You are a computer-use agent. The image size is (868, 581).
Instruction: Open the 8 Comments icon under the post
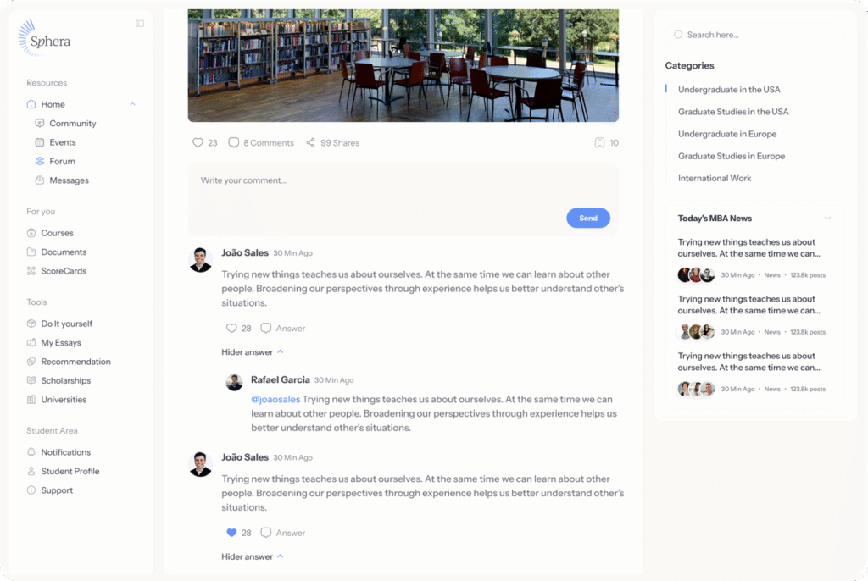pyautogui.click(x=234, y=143)
